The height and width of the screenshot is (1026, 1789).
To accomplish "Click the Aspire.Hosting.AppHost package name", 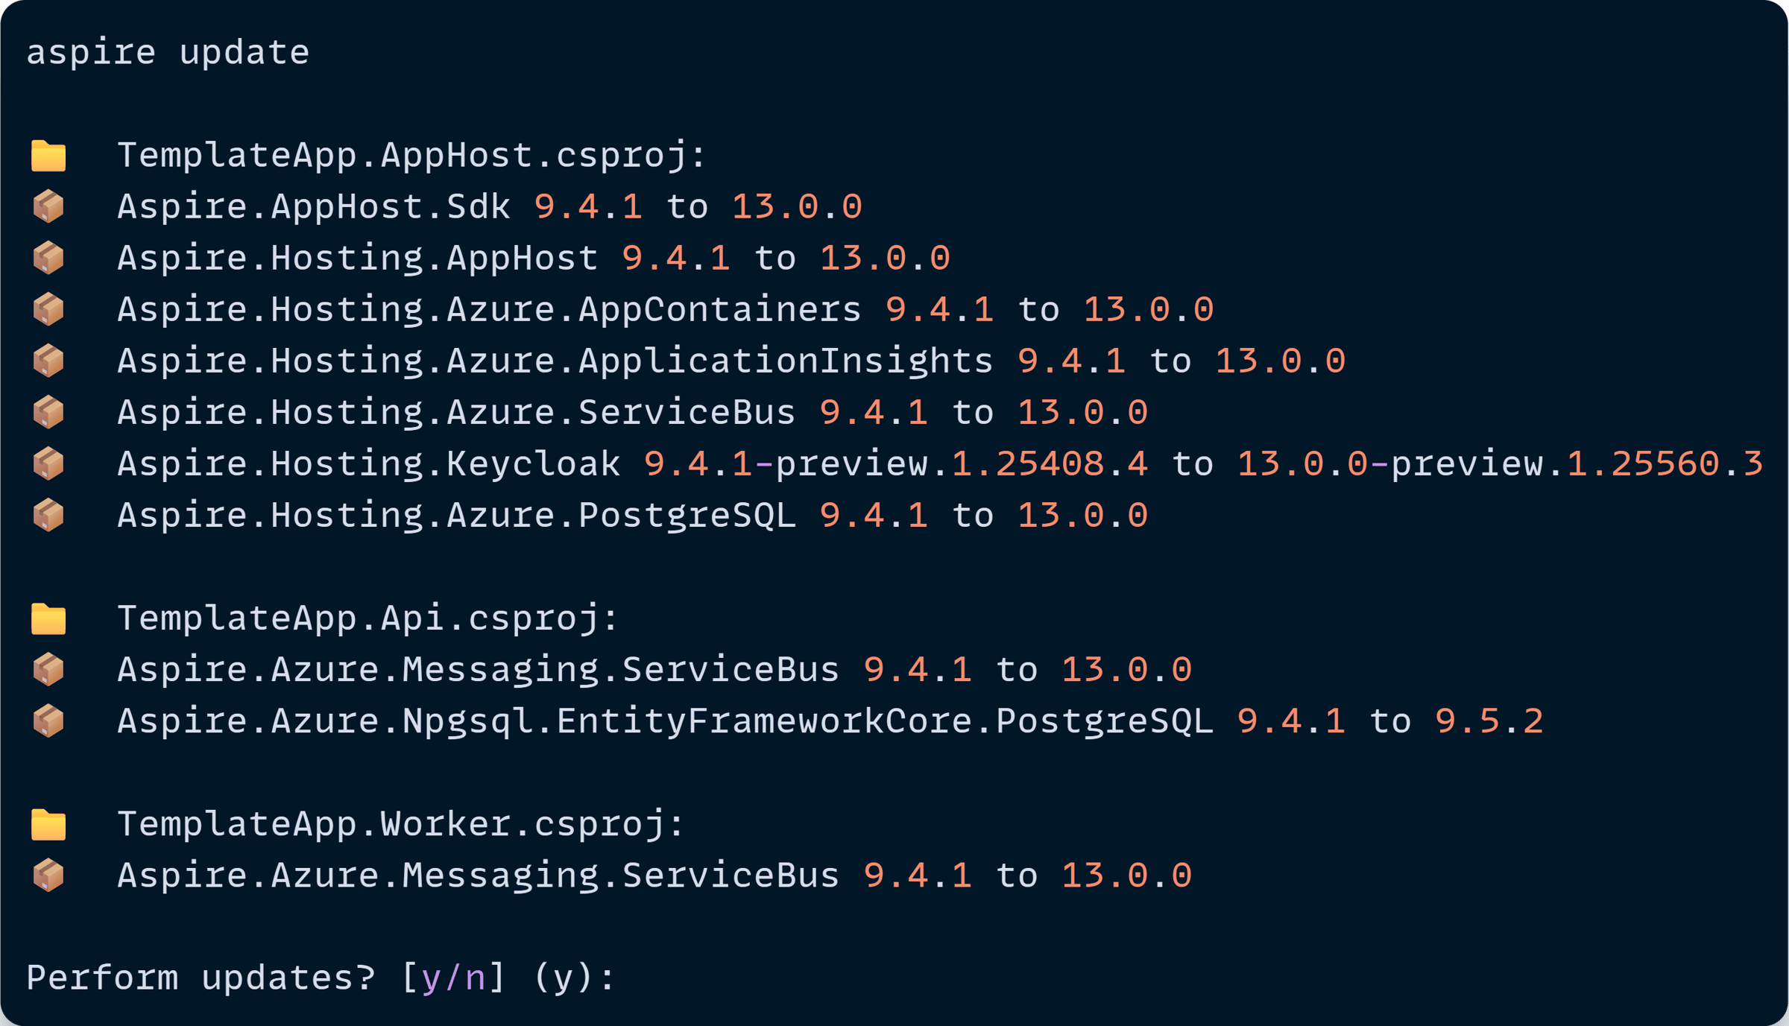I will coord(358,259).
